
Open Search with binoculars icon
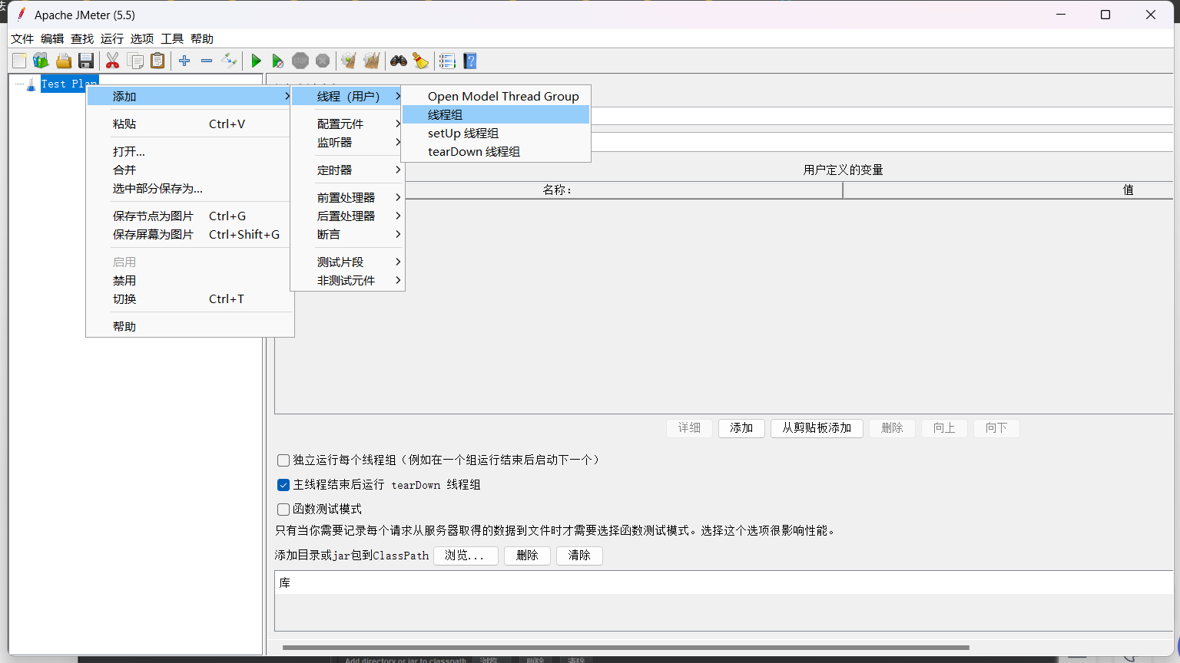click(x=398, y=61)
